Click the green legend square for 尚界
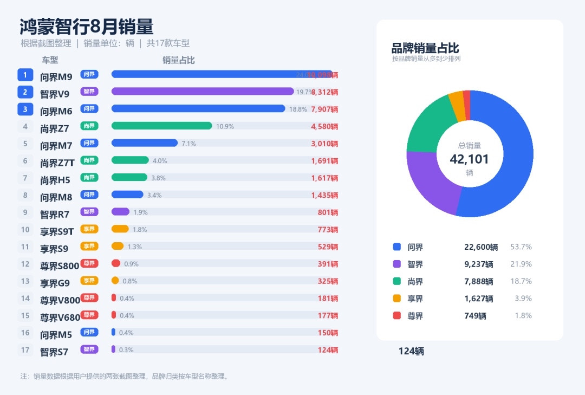The height and width of the screenshot is (395, 585). 397,281
